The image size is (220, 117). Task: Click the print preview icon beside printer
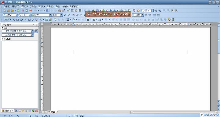click(27, 10)
